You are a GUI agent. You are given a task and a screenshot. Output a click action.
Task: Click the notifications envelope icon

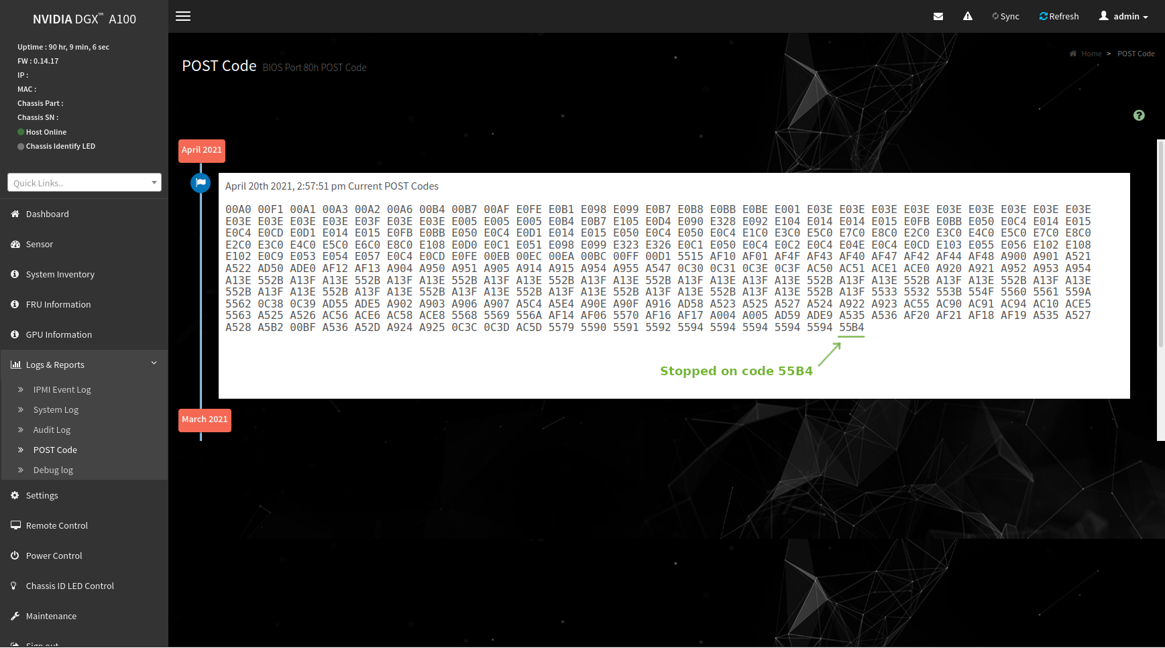click(938, 16)
